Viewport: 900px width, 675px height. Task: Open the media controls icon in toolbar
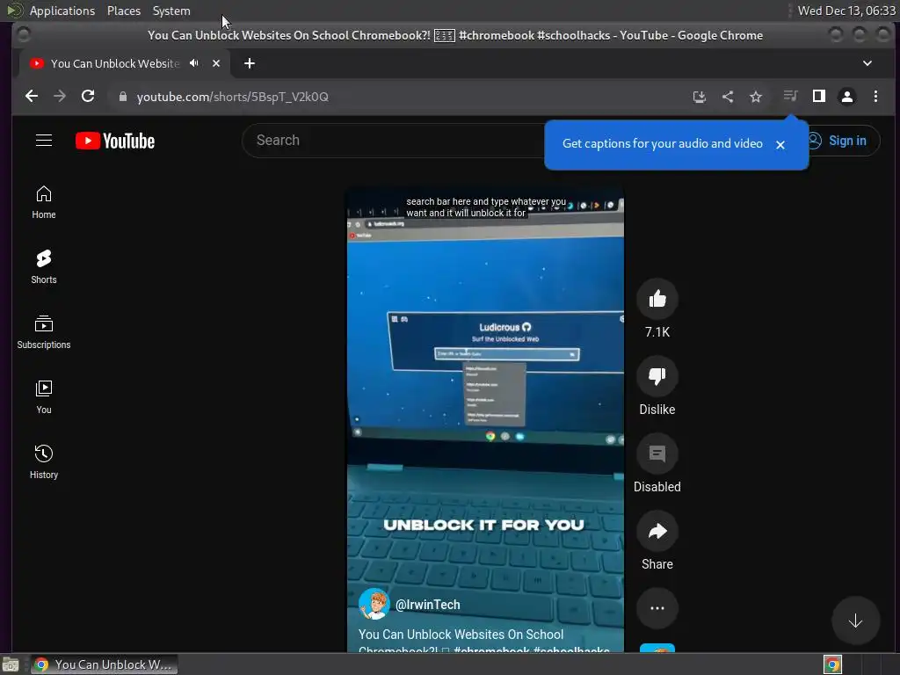790,97
